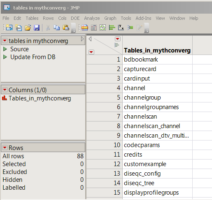
Task: Click the Update From DB script label
Action: pyautogui.click(x=33, y=57)
